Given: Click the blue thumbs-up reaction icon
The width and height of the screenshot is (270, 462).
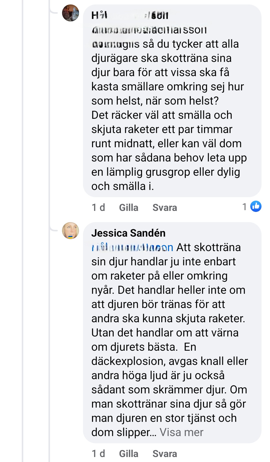Looking at the screenshot, I should pyautogui.click(x=256, y=206).
